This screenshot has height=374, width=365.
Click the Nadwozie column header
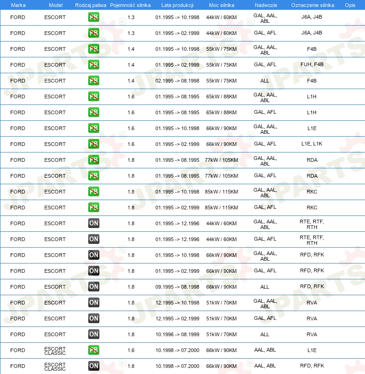click(x=266, y=5)
